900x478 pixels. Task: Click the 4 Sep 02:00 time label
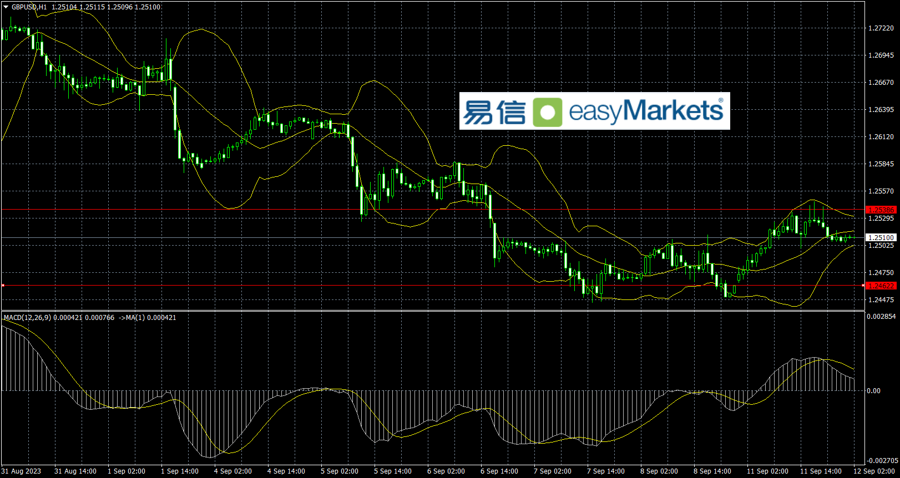233,471
